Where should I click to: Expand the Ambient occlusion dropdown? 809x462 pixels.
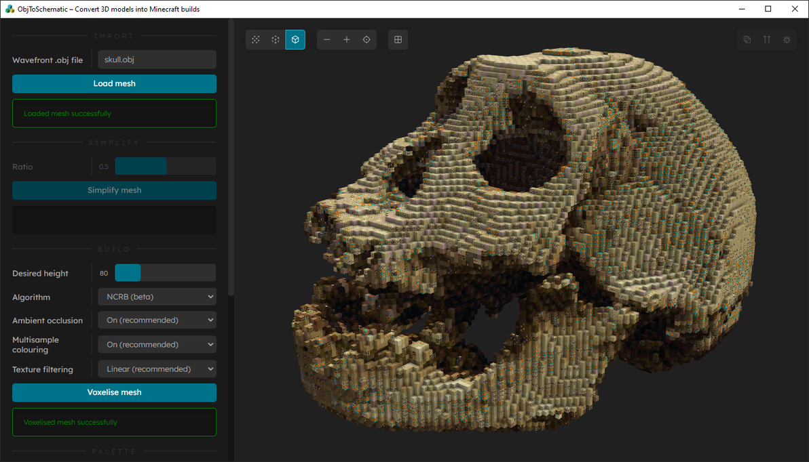tap(157, 320)
